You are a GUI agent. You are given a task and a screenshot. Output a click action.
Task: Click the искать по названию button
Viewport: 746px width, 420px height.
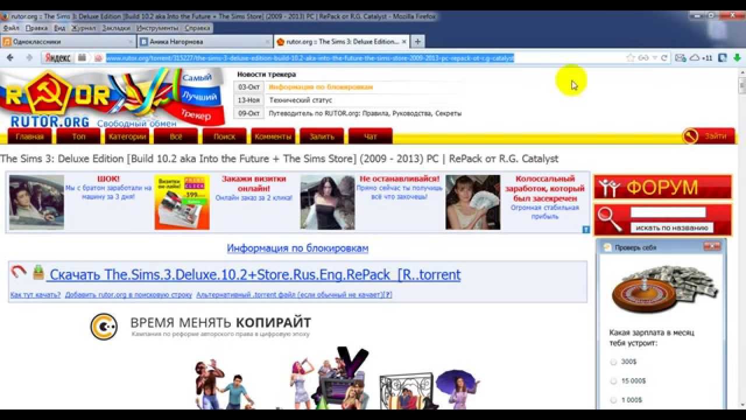coord(672,228)
